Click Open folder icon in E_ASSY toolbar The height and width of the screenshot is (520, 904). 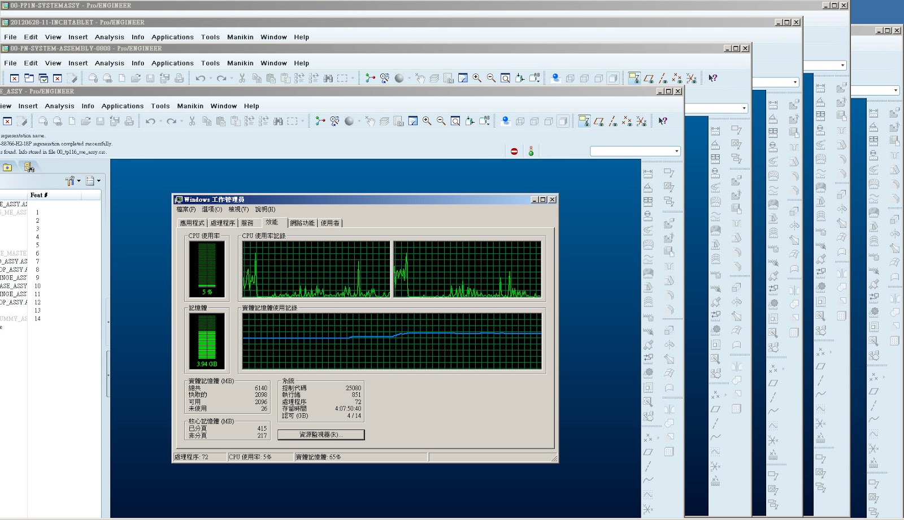[x=86, y=121]
